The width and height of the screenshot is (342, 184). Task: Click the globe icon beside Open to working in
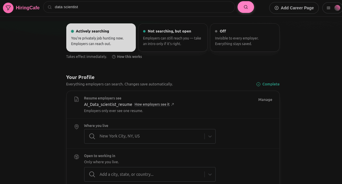[x=77, y=157]
